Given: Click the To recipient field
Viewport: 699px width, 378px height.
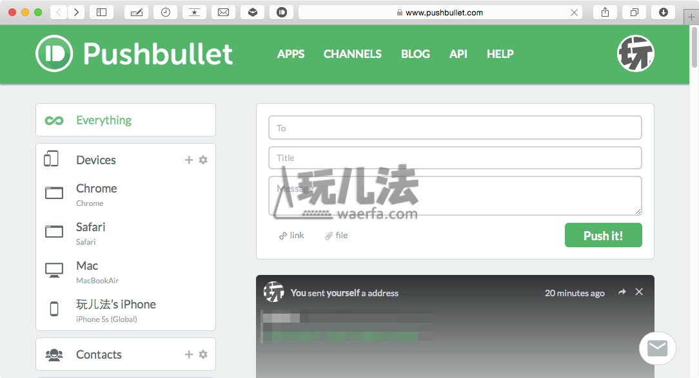Looking at the screenshot, I should coord(455,128).
